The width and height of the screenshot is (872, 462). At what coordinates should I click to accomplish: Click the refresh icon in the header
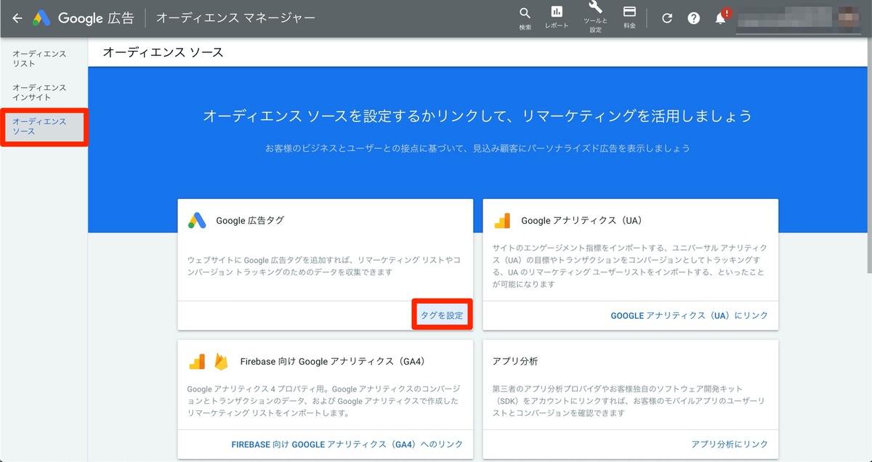pos(667,18)
